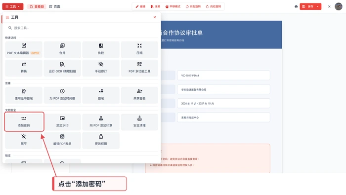Open the PDF 多功能工具
This screenshot has width=346, height=195.
coord(139,68)
